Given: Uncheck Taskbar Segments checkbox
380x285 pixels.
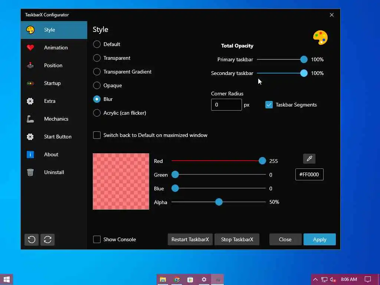Looking at the screenshot, I should [x=269, y=105].
